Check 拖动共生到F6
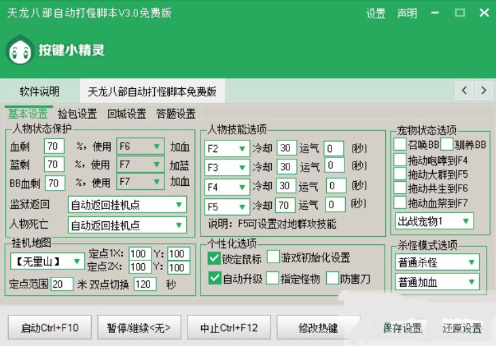This screenshot has height=346, width=496. [x=400, y=188]
